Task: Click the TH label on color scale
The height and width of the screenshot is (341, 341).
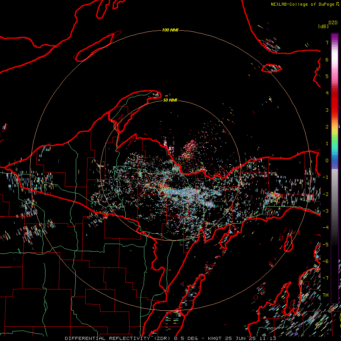Action: (325, 295)
